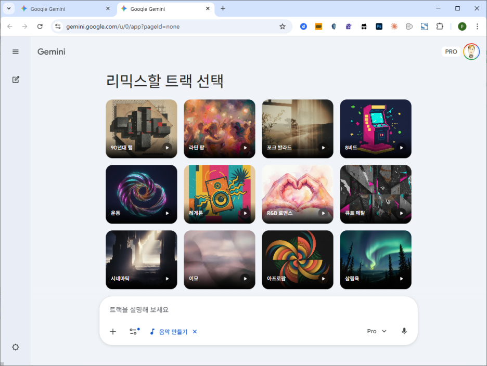487x366 pixels.
Task: Open the tab search dropdown arrow
Action: click(9, 9)
